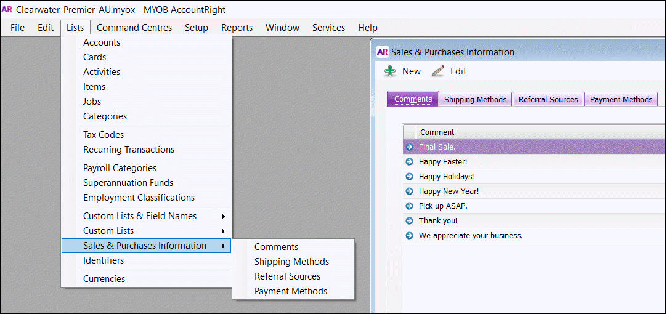The width and height of the screenshot is (666, 314).
Task: Open the Reports menu
Action: (237, 28)
